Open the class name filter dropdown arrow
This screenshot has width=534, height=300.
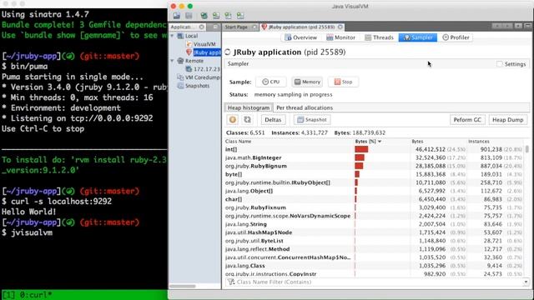[526, 282]
